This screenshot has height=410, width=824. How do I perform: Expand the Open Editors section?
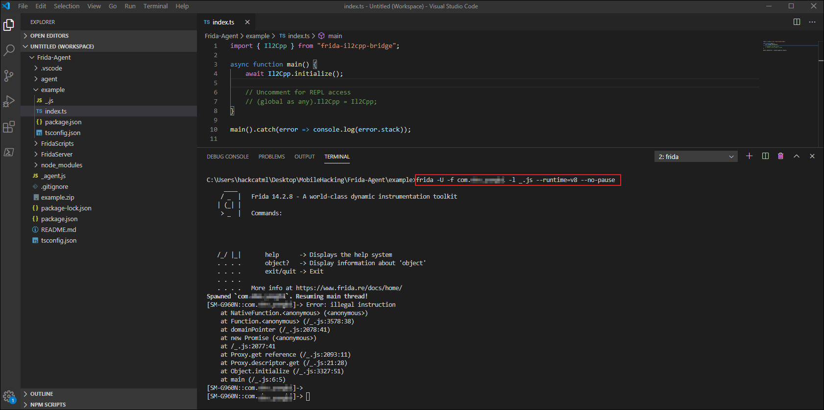[109, 36]
